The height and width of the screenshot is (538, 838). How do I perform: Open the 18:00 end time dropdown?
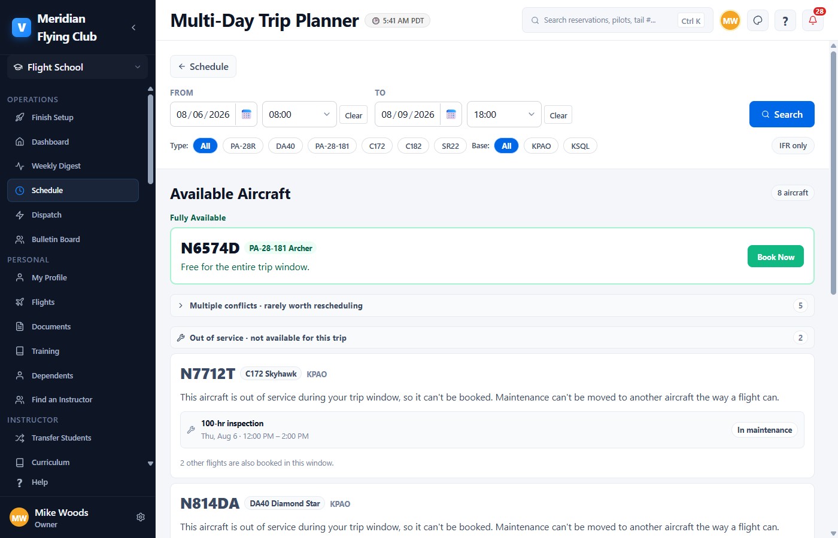tap(504, 114)
